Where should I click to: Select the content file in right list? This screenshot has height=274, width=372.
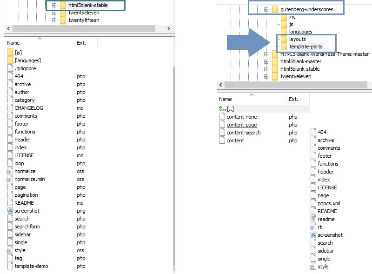point(235,140)
